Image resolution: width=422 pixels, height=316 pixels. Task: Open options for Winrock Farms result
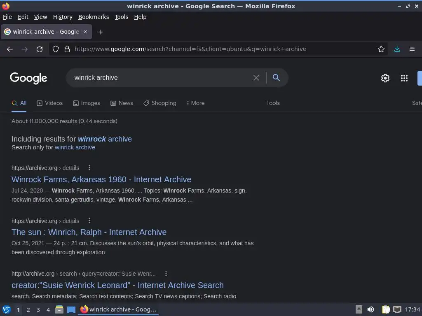click(x=89, y=168)
